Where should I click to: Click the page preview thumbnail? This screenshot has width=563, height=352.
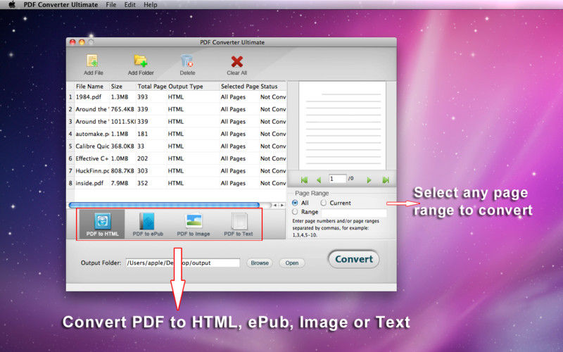(x=342, y=126)
